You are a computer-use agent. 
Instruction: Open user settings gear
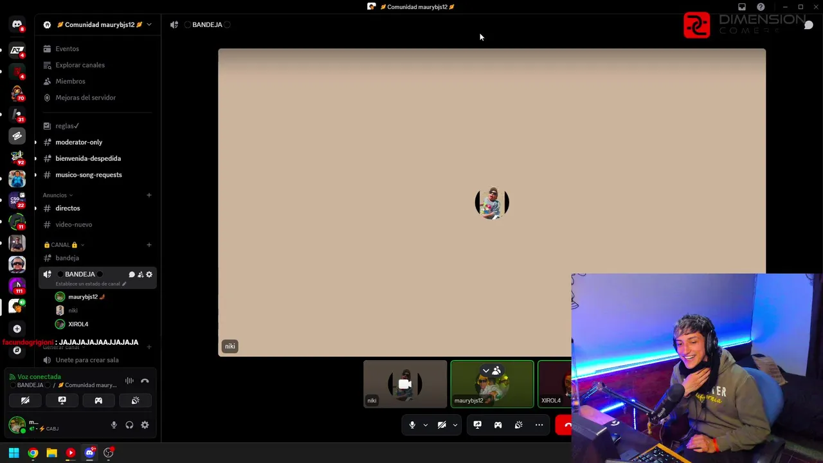click(145, 425)
